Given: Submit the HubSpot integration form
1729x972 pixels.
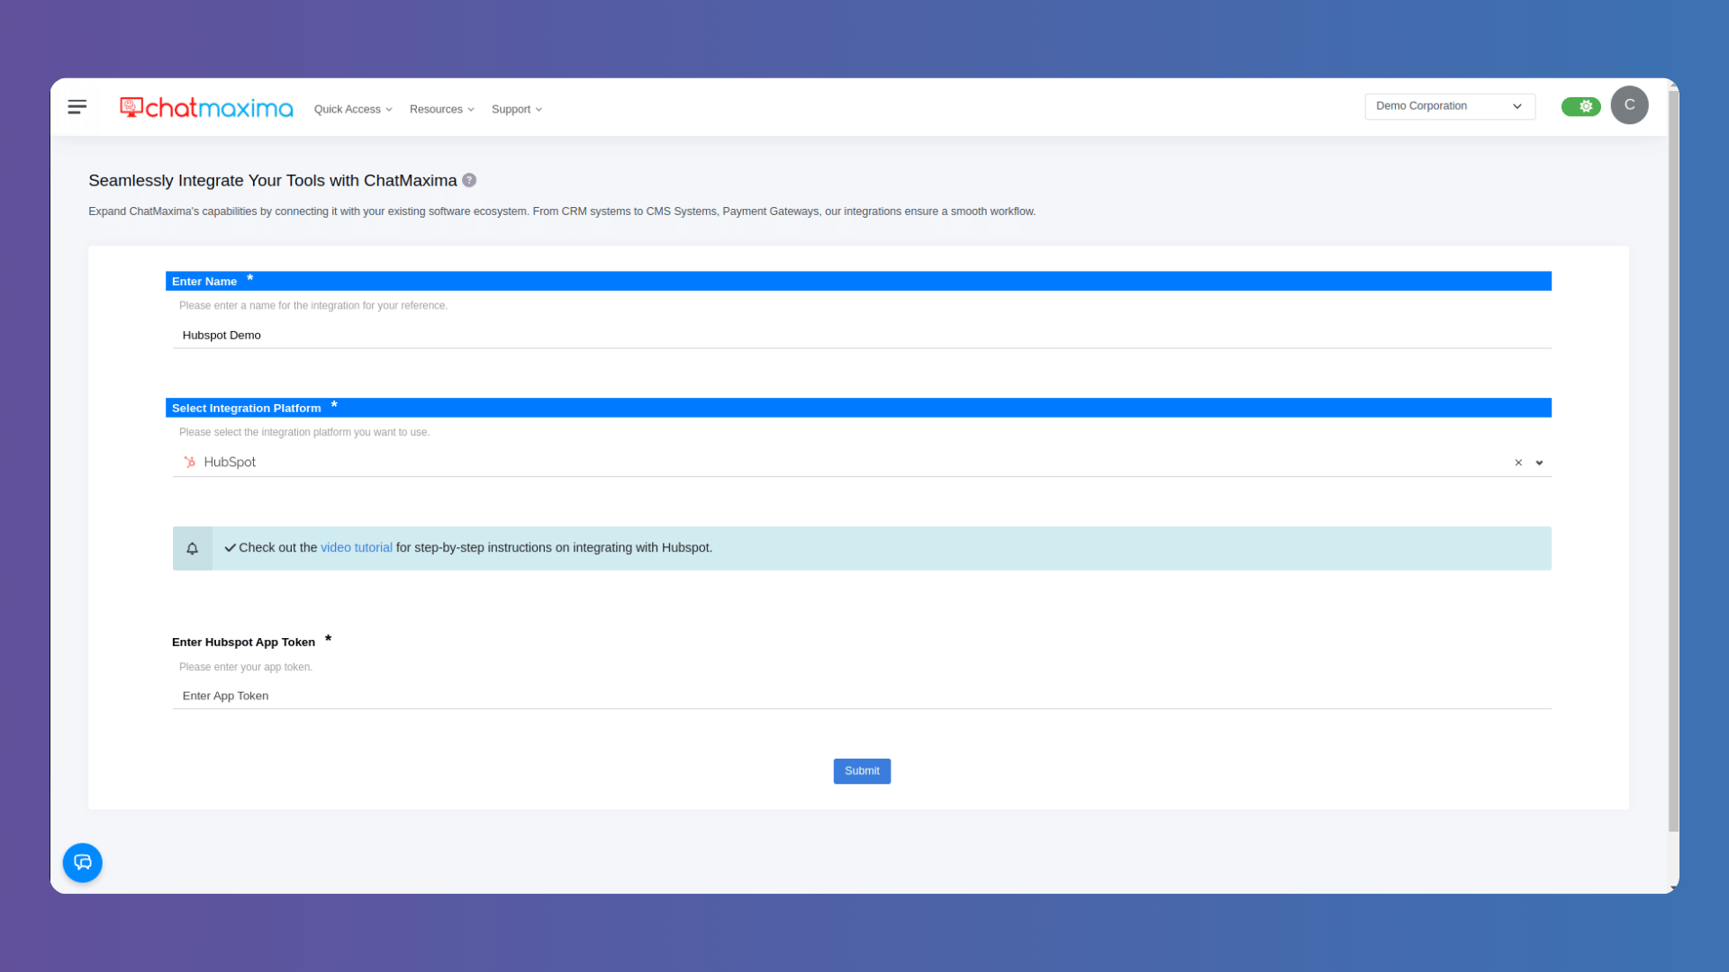Looking at the screenshot, I should pos(861,770).
